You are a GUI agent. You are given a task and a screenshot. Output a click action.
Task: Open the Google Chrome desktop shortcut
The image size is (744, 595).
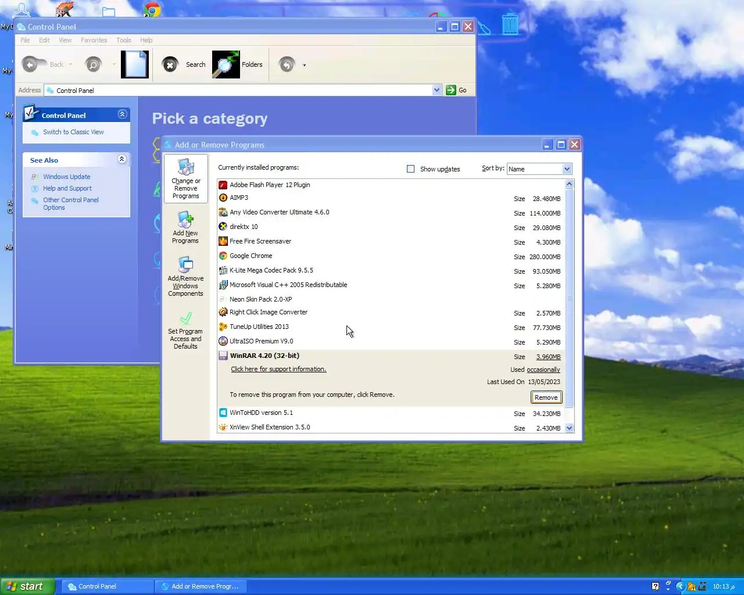152,9
